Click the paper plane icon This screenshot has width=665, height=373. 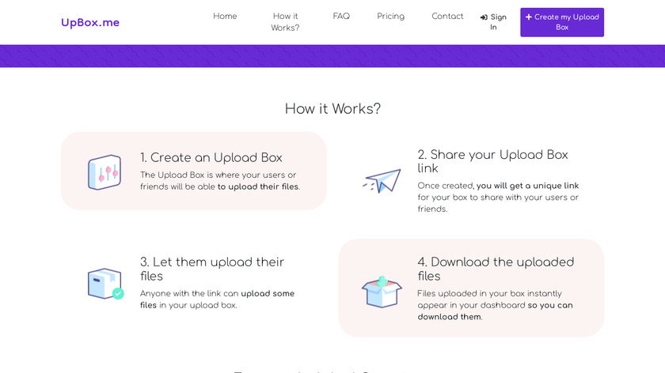382,181
